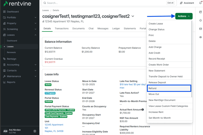Switch to the Ledger tab
This screenshot has height=135, width=203.
[116, 28]
